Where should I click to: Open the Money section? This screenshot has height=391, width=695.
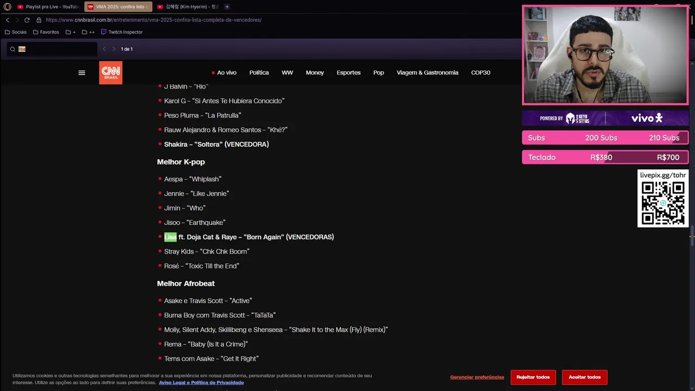pyautogui.click(x=315, y=73)
